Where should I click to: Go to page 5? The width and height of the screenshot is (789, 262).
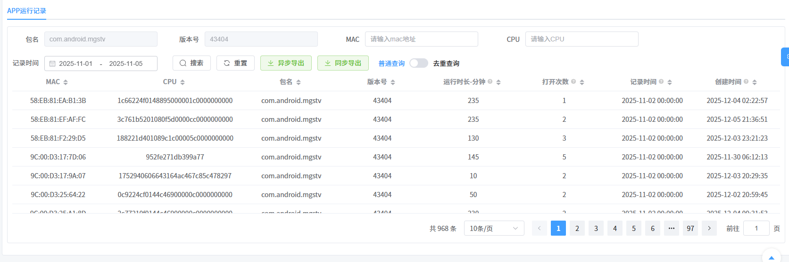634,228
